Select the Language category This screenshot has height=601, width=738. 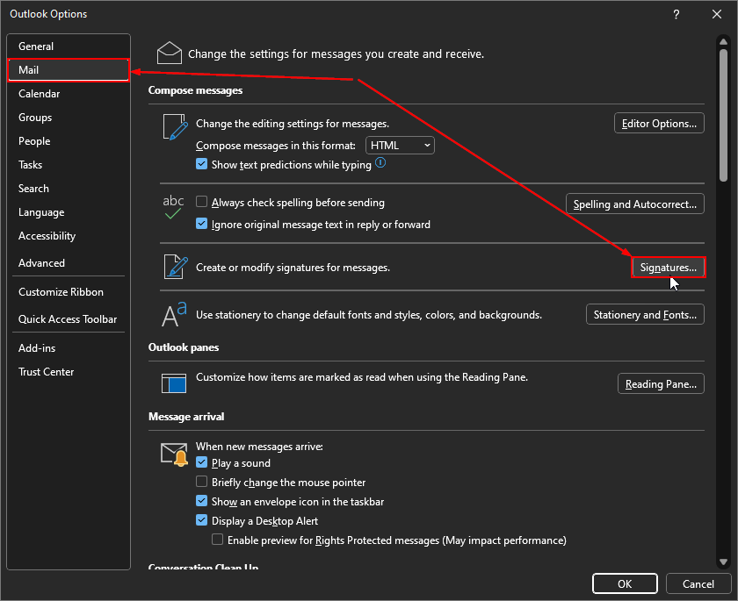[x=69, y=212]
